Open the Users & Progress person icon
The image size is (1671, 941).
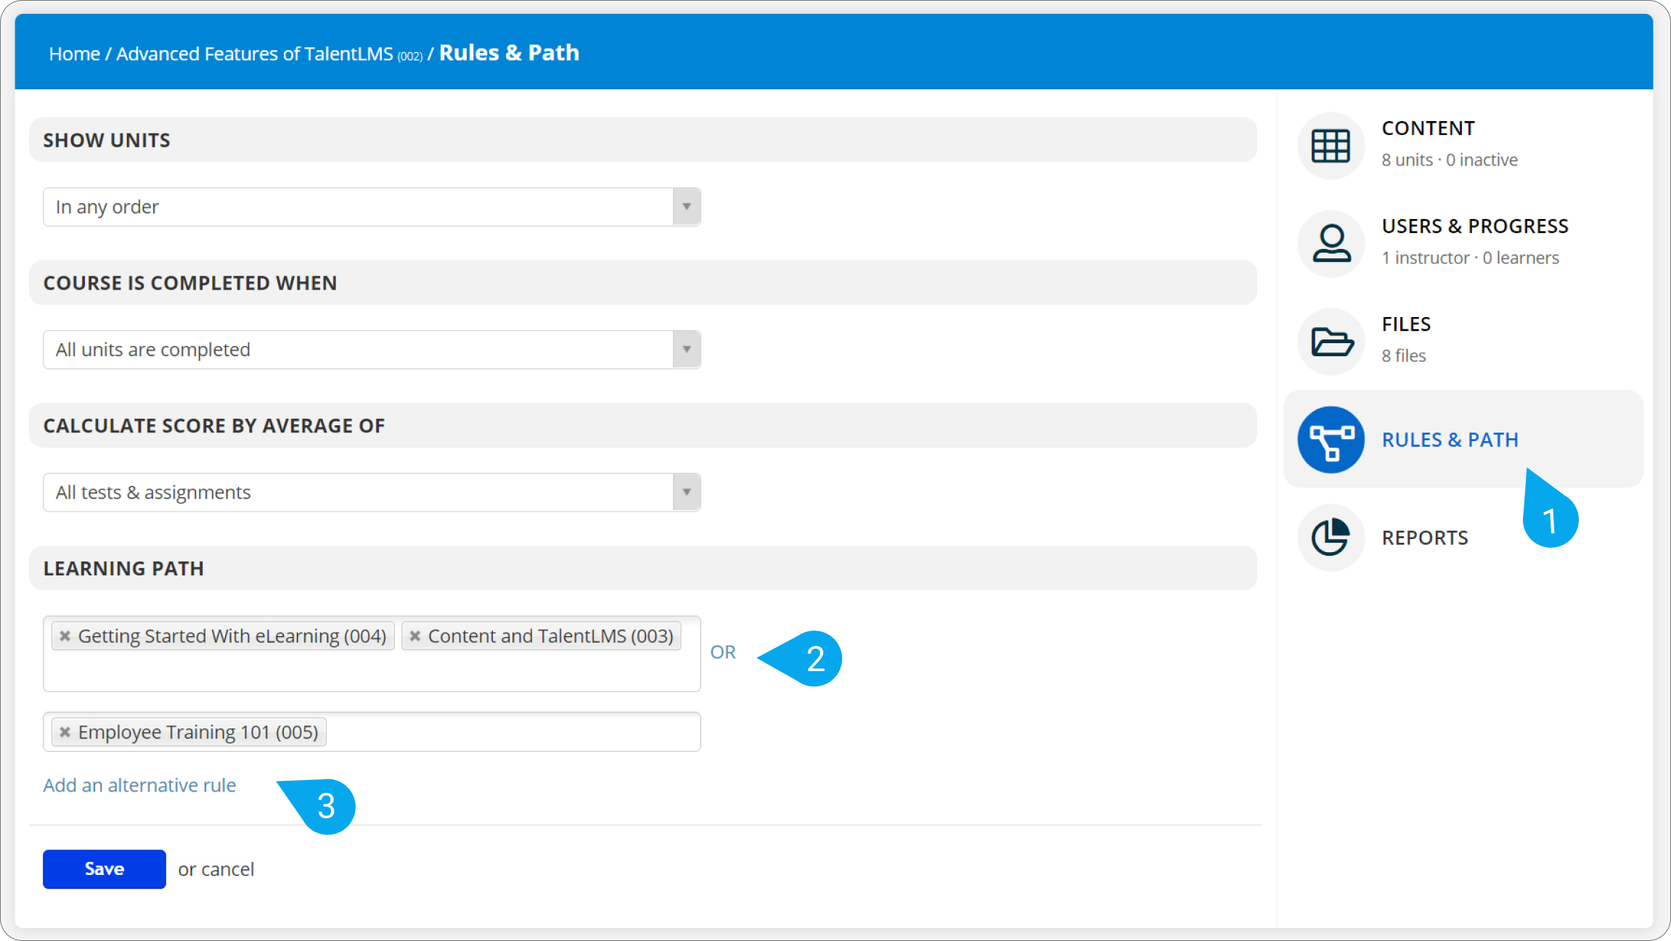tap(1331, 244)
